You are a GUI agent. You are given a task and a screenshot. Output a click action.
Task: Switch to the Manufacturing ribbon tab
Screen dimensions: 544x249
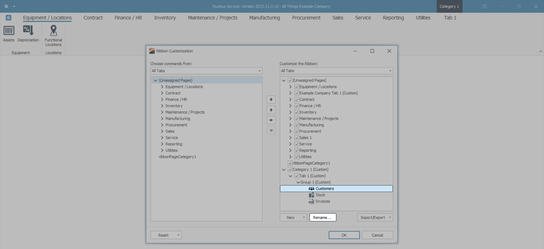coord(264,18)
